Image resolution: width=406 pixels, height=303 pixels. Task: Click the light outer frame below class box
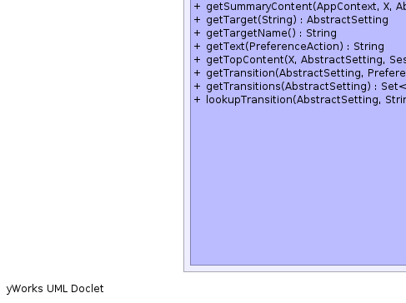click(295, 268)
